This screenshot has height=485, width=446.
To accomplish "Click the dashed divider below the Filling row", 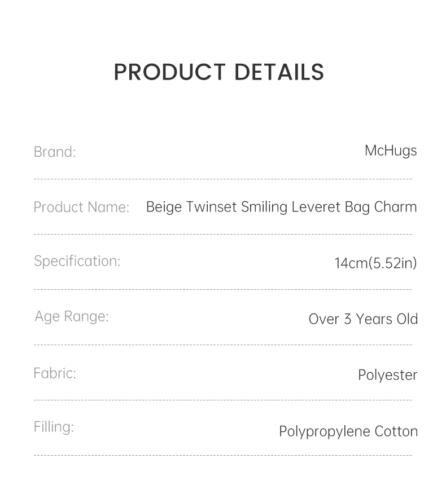I will click(223, 455).
